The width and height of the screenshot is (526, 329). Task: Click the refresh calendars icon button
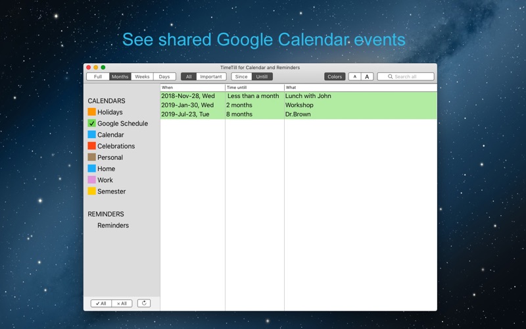(x=144, y=303)
